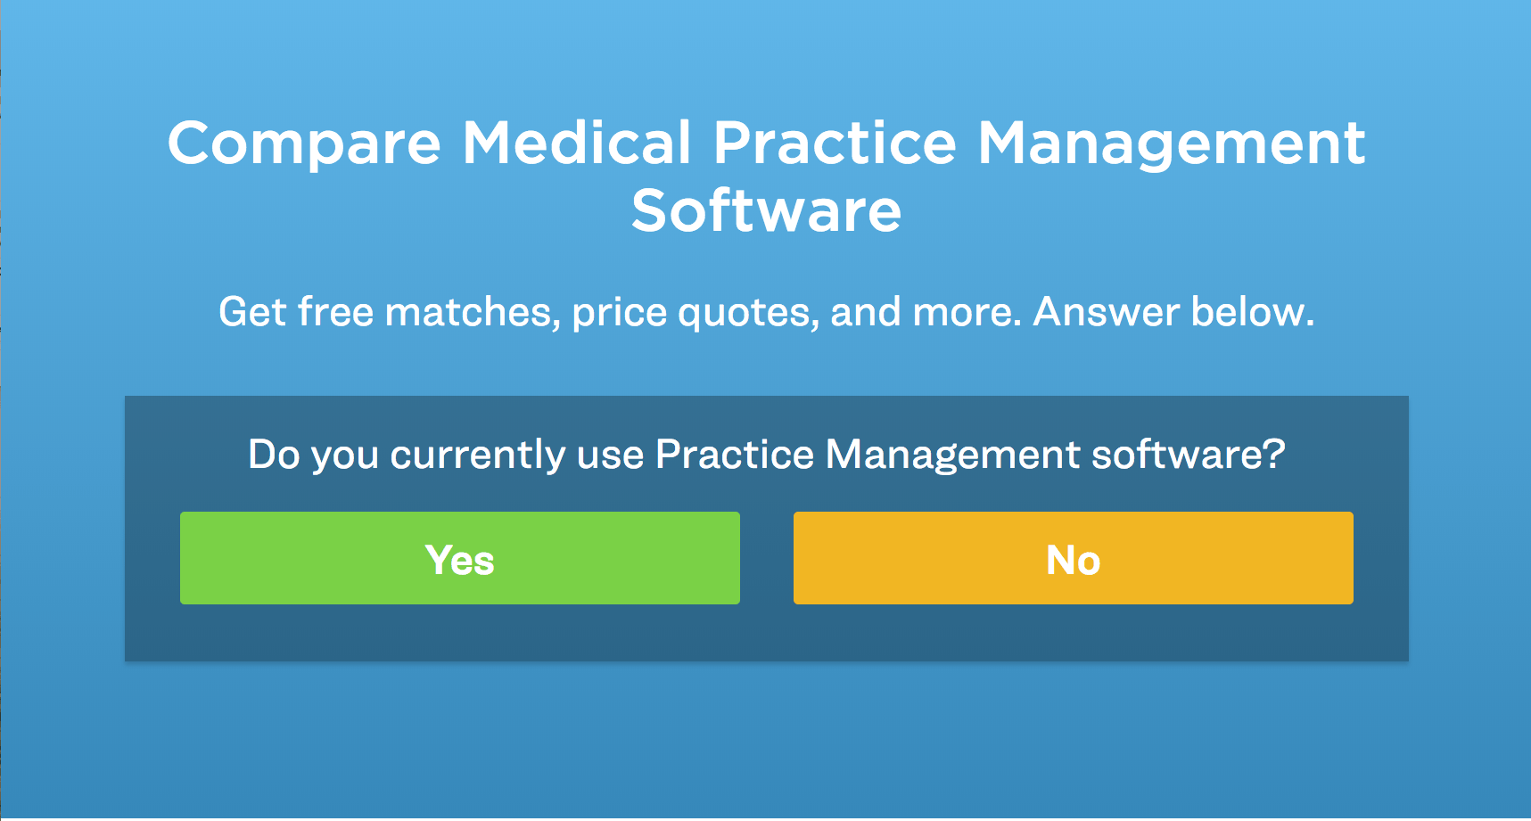Choose the Yes option in the survey panel

pyautogui.click(x=460, y=558)
